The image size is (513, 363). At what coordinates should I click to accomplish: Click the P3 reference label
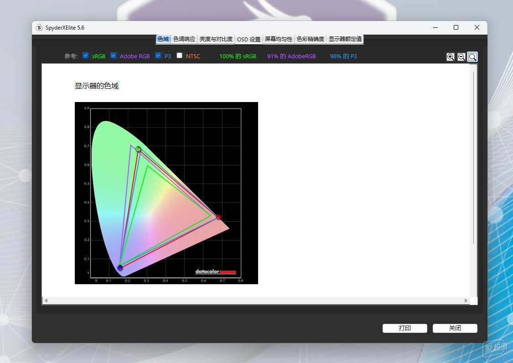tap(168, 56)
